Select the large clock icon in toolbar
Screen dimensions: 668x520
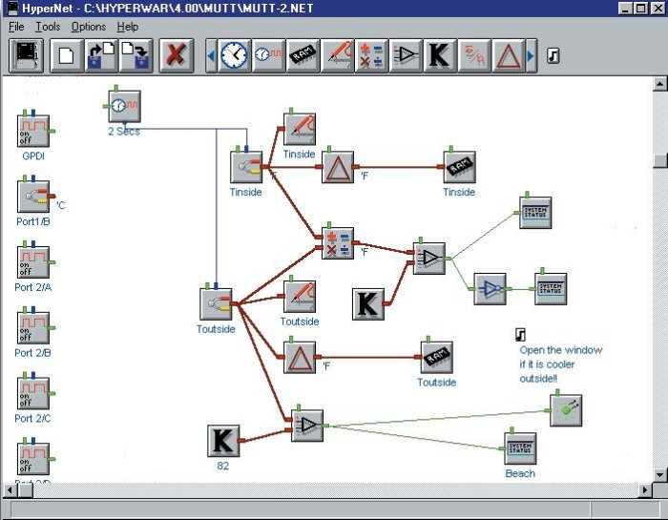coord(233,55)
